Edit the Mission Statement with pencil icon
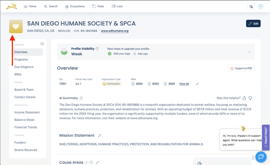270x165 pixels. coord(100,136)
